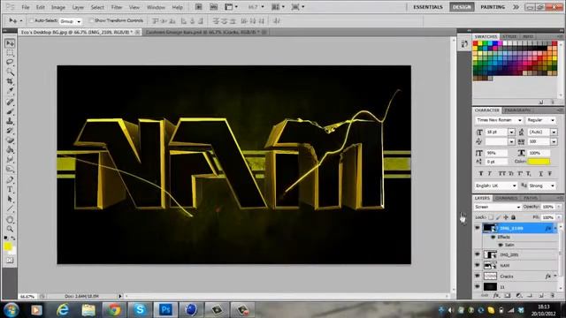Switch to the Essentials workspace
The width and height of the screenshot is (566, 318).
[x=428, y=7]
